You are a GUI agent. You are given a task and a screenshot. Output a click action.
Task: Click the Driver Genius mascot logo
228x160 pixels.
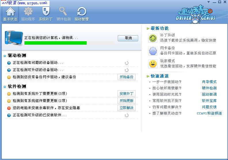[195, 14]
